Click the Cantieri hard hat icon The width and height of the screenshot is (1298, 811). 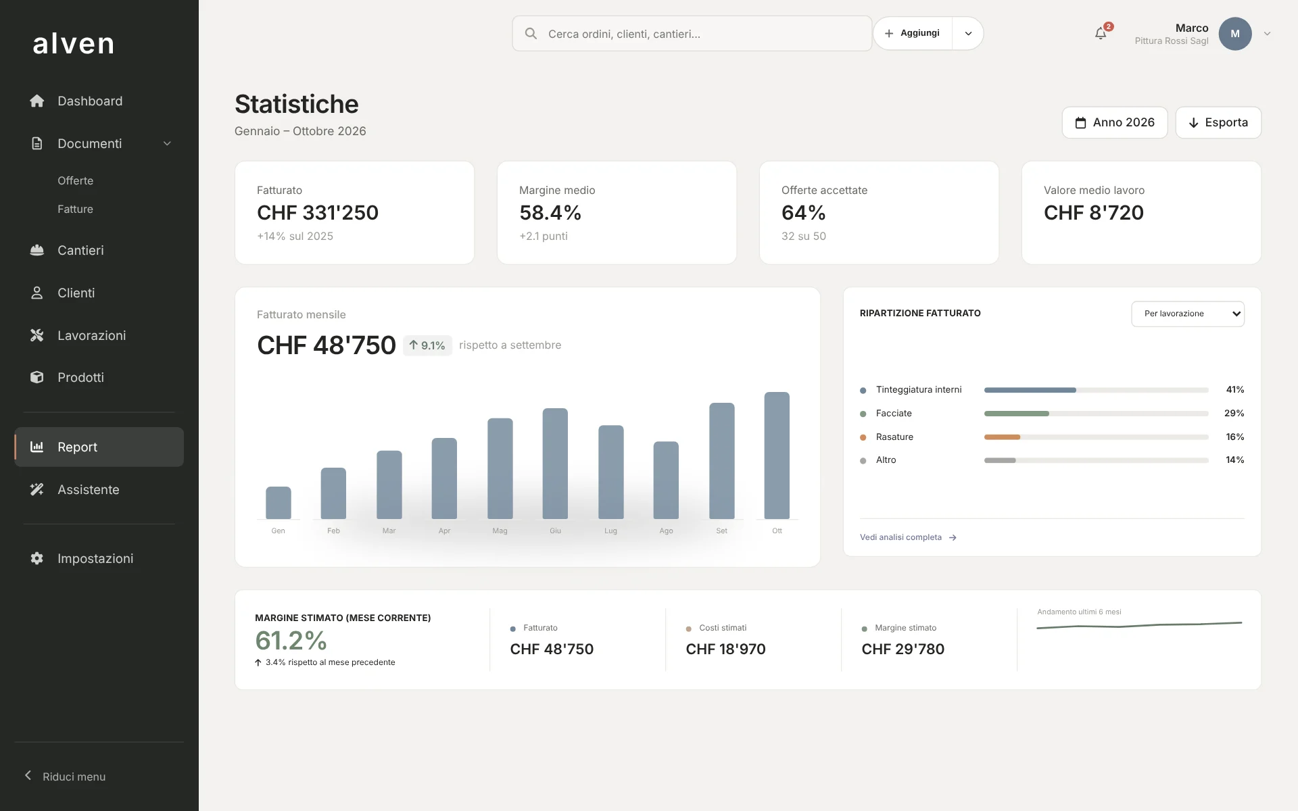click(x=37, y=250)
